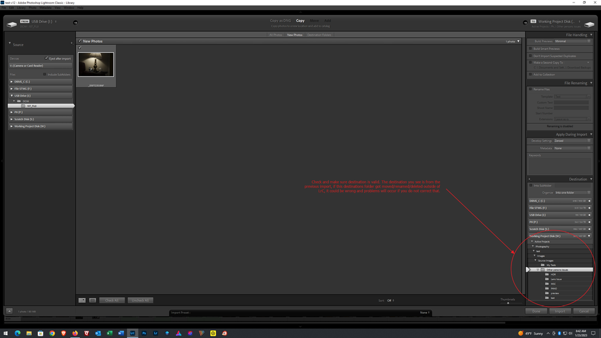Enable Into Subfolder checkbox
The width and height of the screenshot is (601, 338).
pos(531,185)
